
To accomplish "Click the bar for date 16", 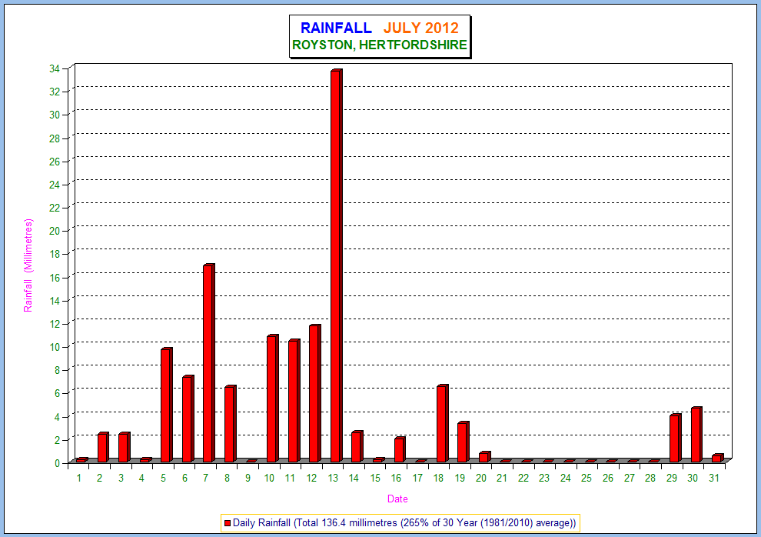I will 400,449.
